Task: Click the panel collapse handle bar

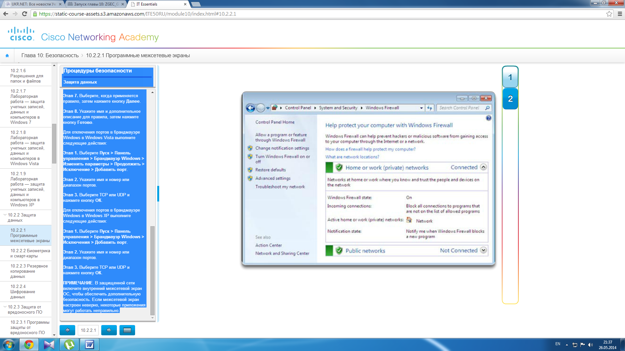Action: [158, 194]
